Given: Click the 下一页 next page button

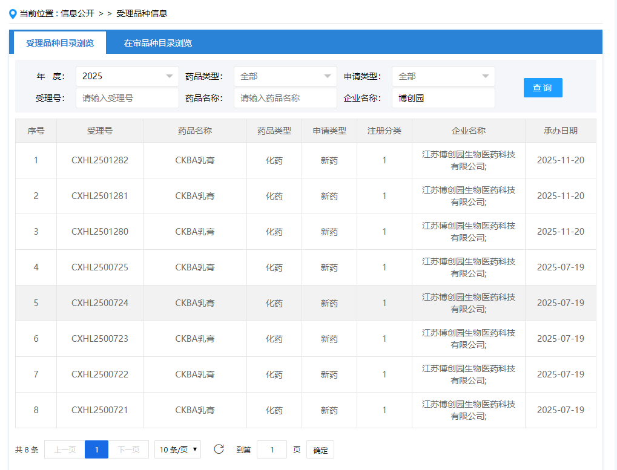Looking at the screenshot, I should point(128,449).
